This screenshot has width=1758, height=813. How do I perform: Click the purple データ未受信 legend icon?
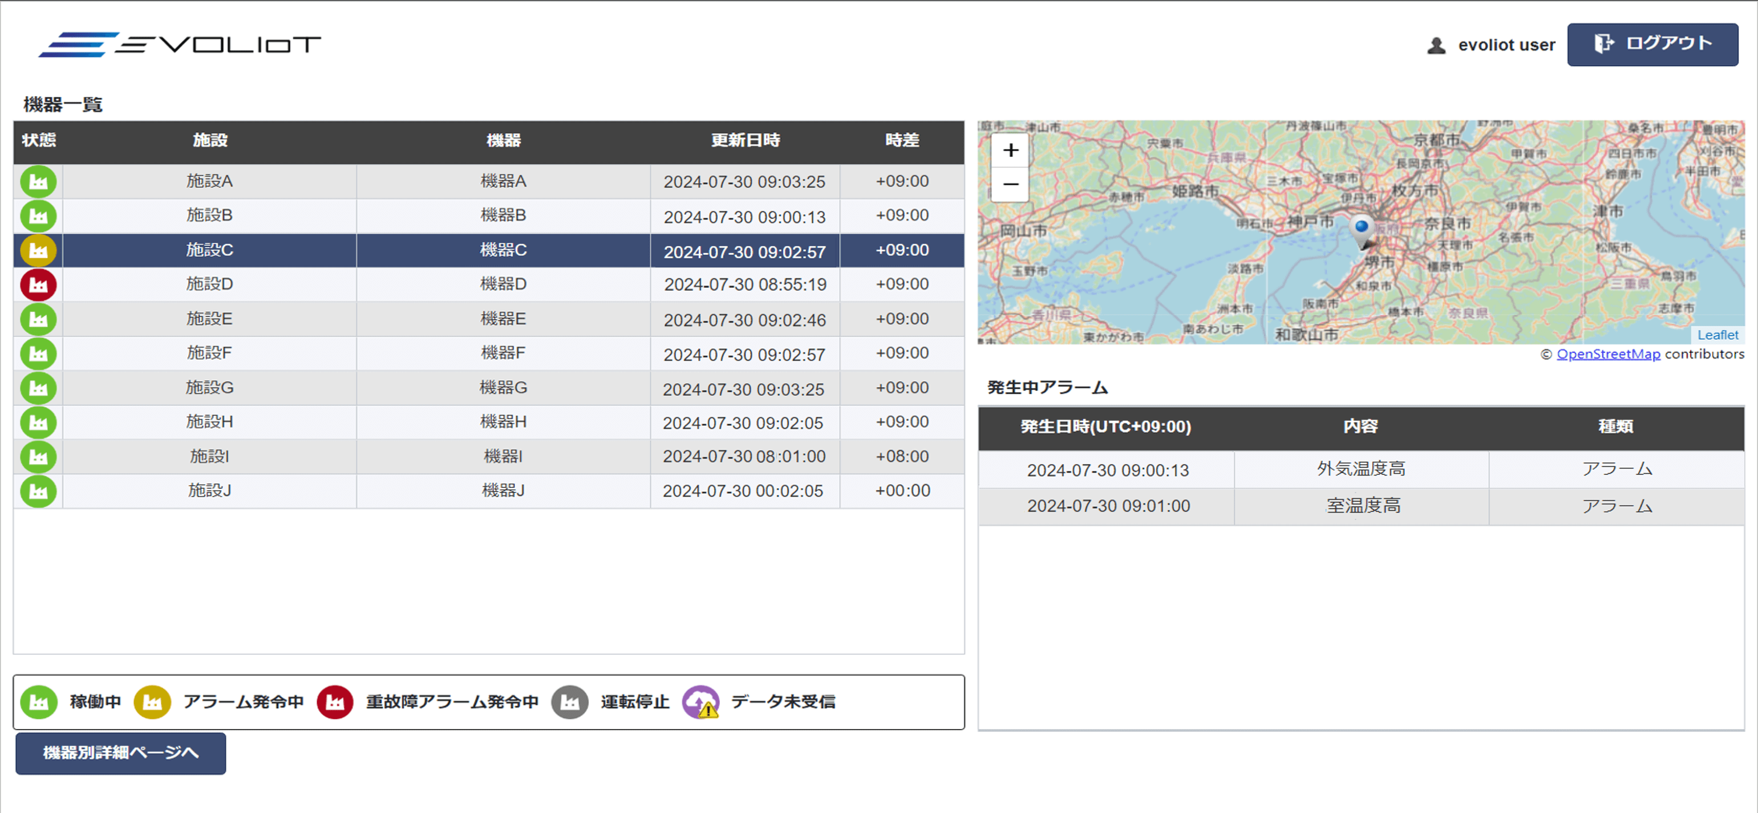(701, 702)
